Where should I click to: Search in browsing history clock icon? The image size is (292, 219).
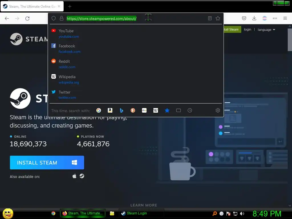[x=190, y=110]
